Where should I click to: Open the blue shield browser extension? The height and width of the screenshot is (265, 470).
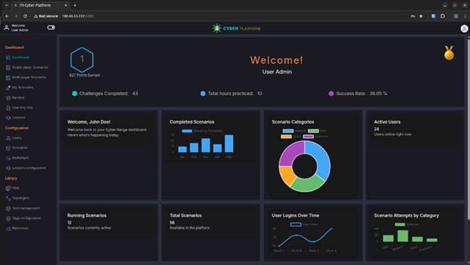pyautogui.click(x=434, y=16)
